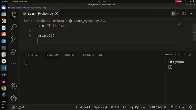Run Python file using the play button
This screenshot has width=196, height=110.
coord(174,13)
